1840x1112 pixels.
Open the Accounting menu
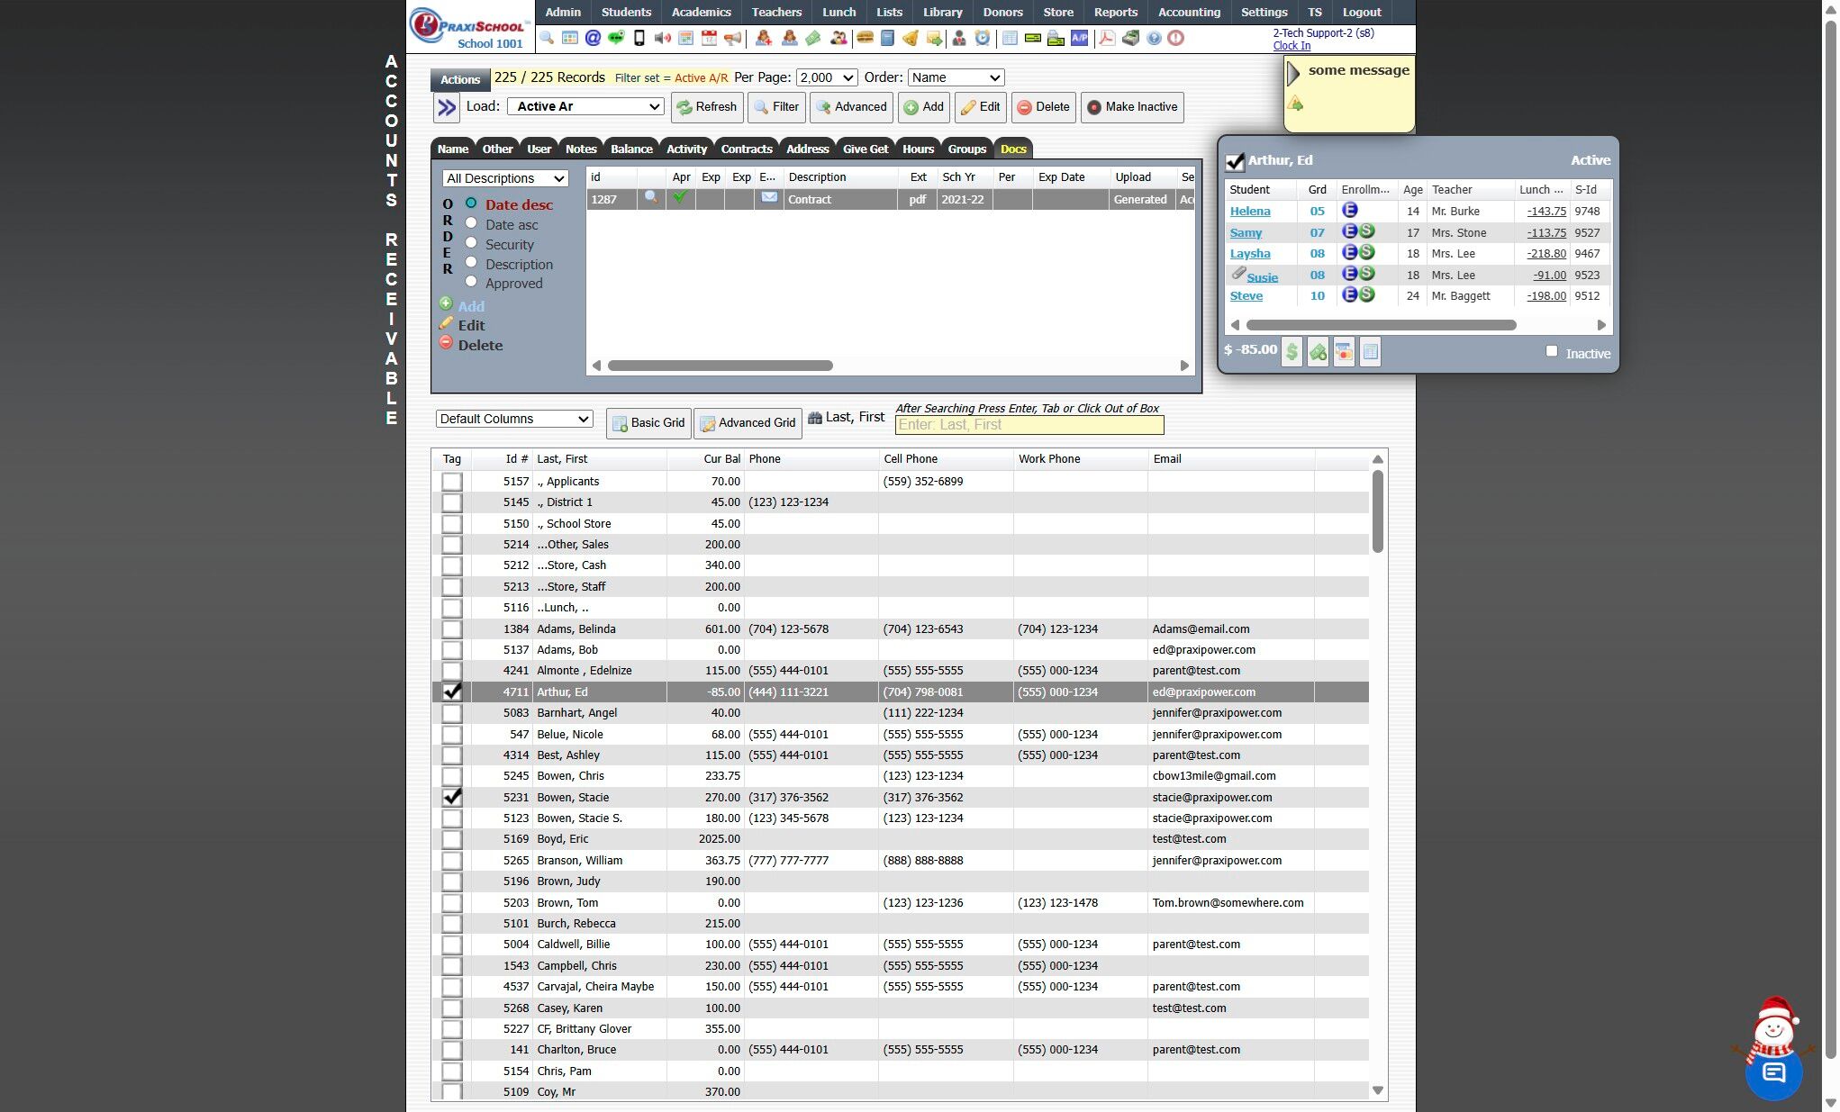click(x=1188, y=12)
